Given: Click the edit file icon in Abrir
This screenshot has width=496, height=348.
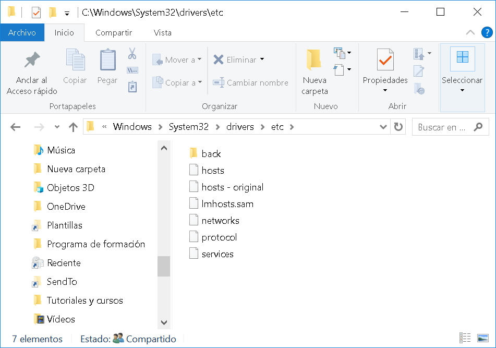Looking at the screenshot, I should click(x=418, y=71).
